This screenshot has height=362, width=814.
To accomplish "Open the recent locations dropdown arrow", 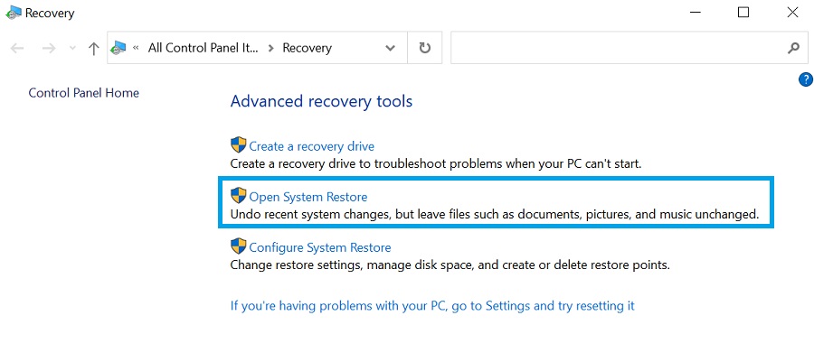I will 72,48.
